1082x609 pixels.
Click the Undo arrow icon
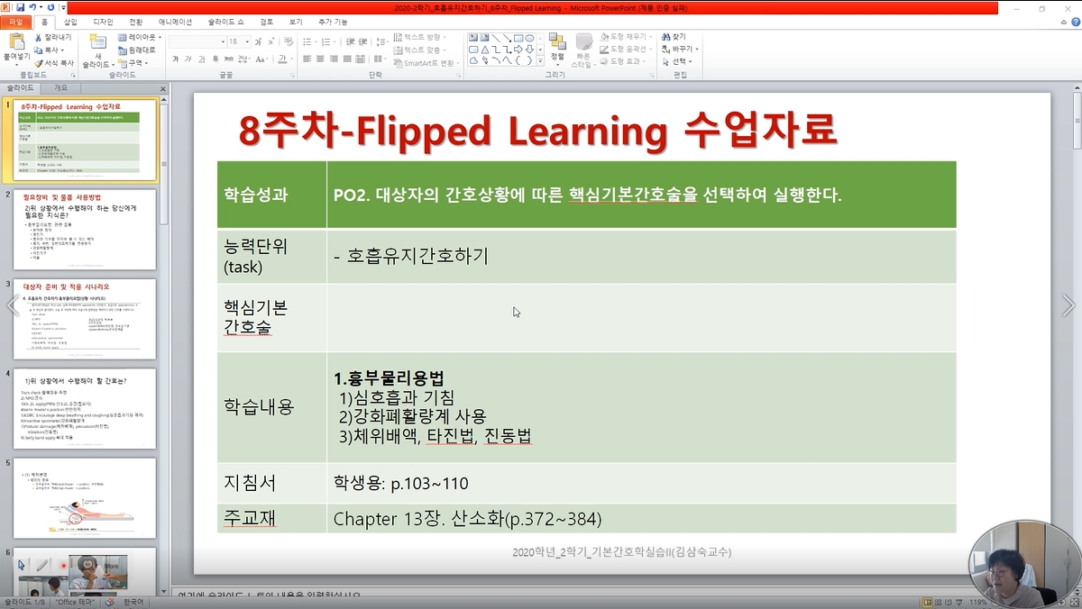[33, 7]
